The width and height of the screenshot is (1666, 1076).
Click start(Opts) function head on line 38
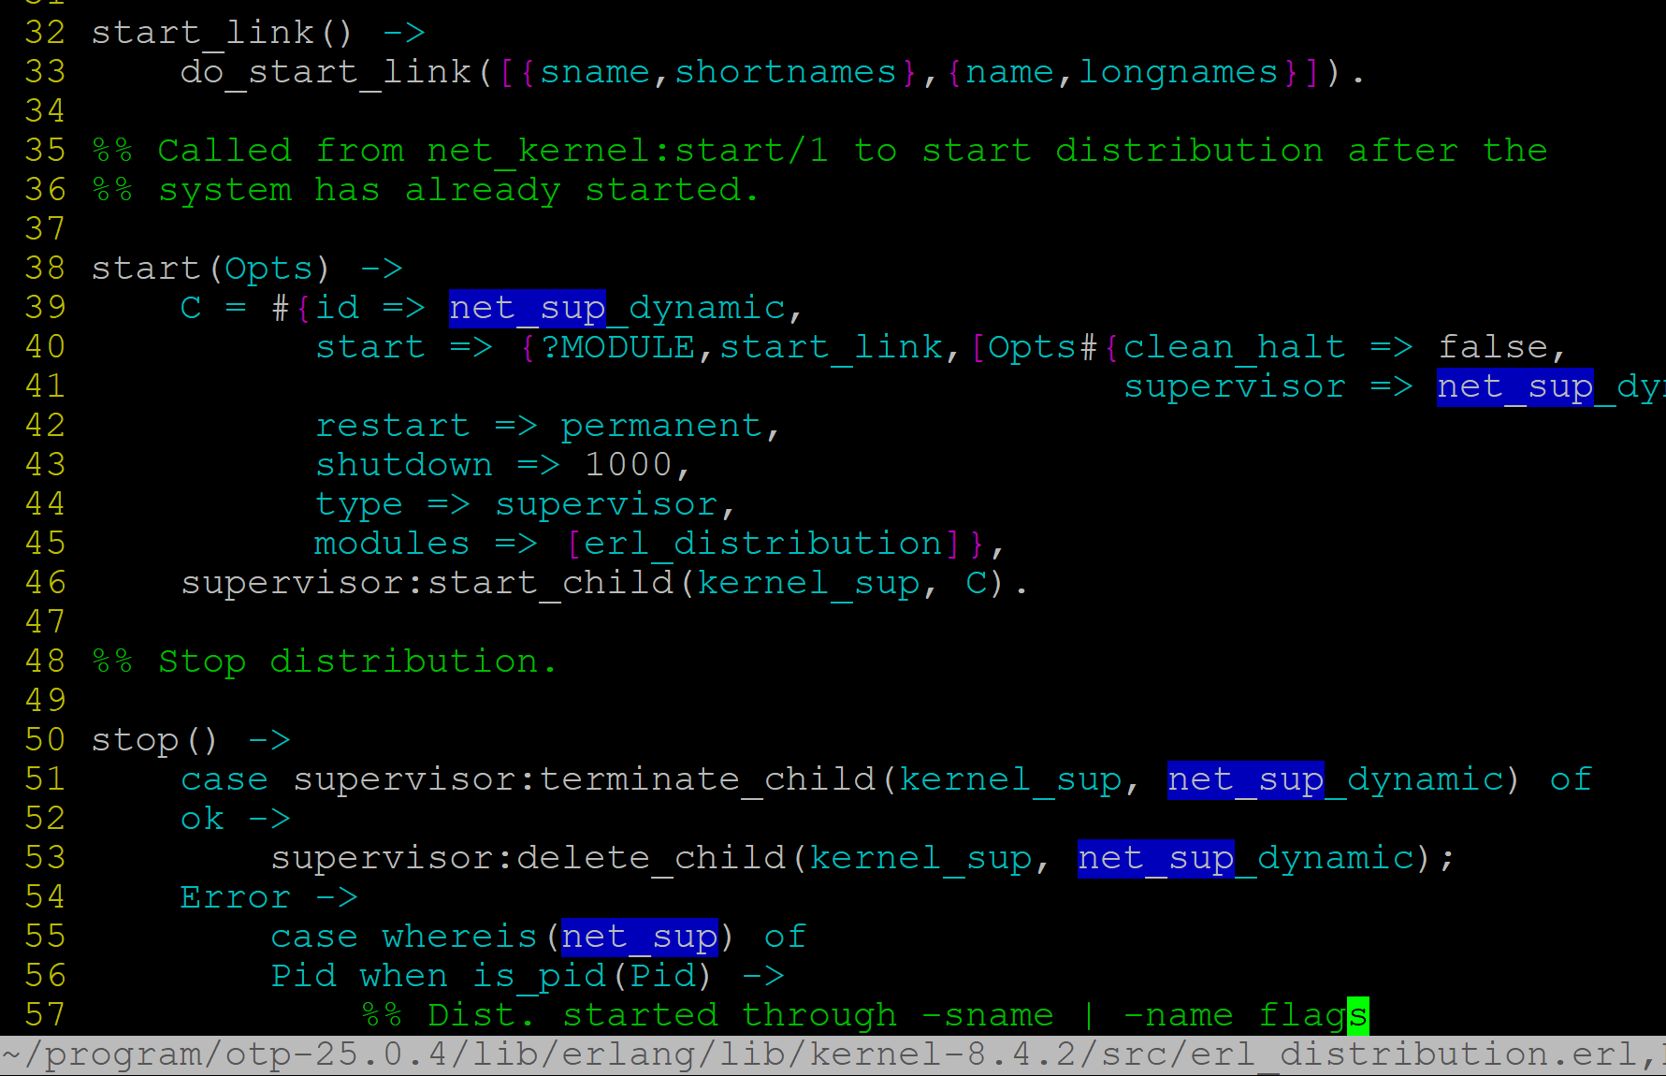(210, 269)
